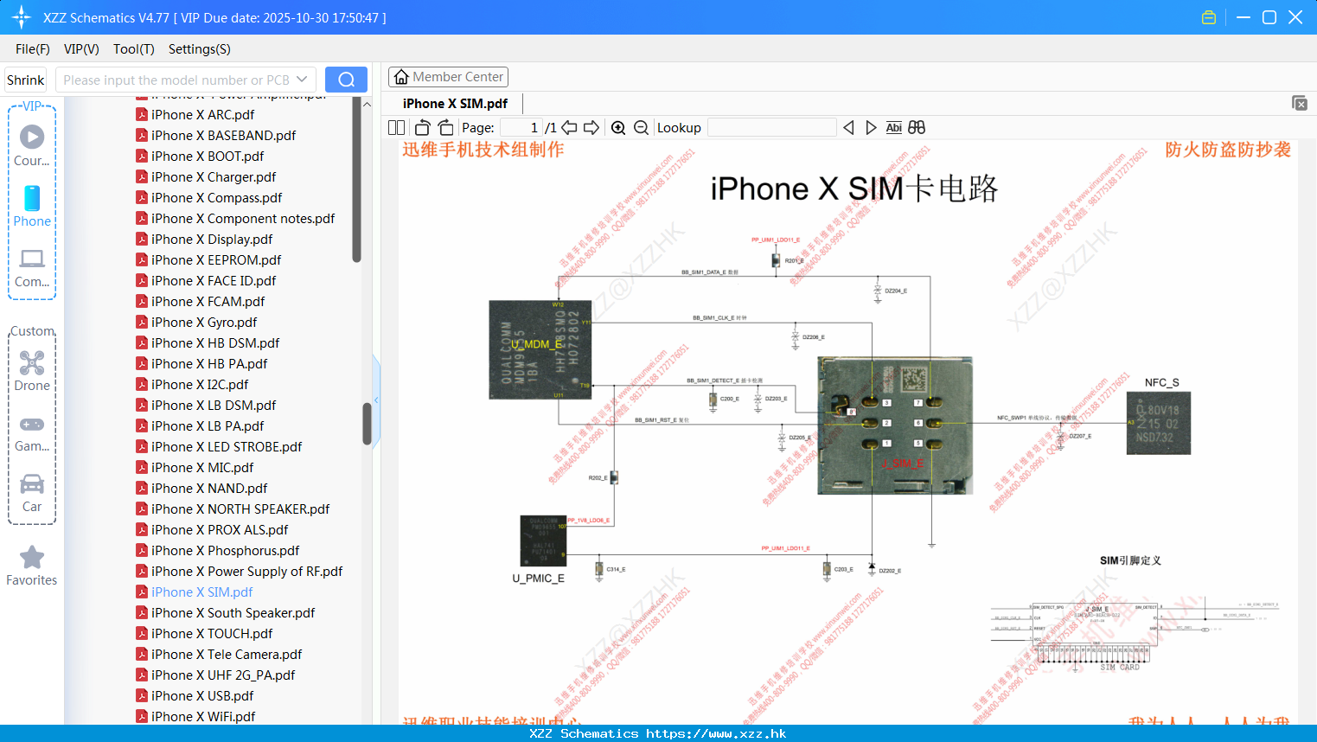Open the Courses category
This screenshot has height=742, width=1317.
point(32,145)
